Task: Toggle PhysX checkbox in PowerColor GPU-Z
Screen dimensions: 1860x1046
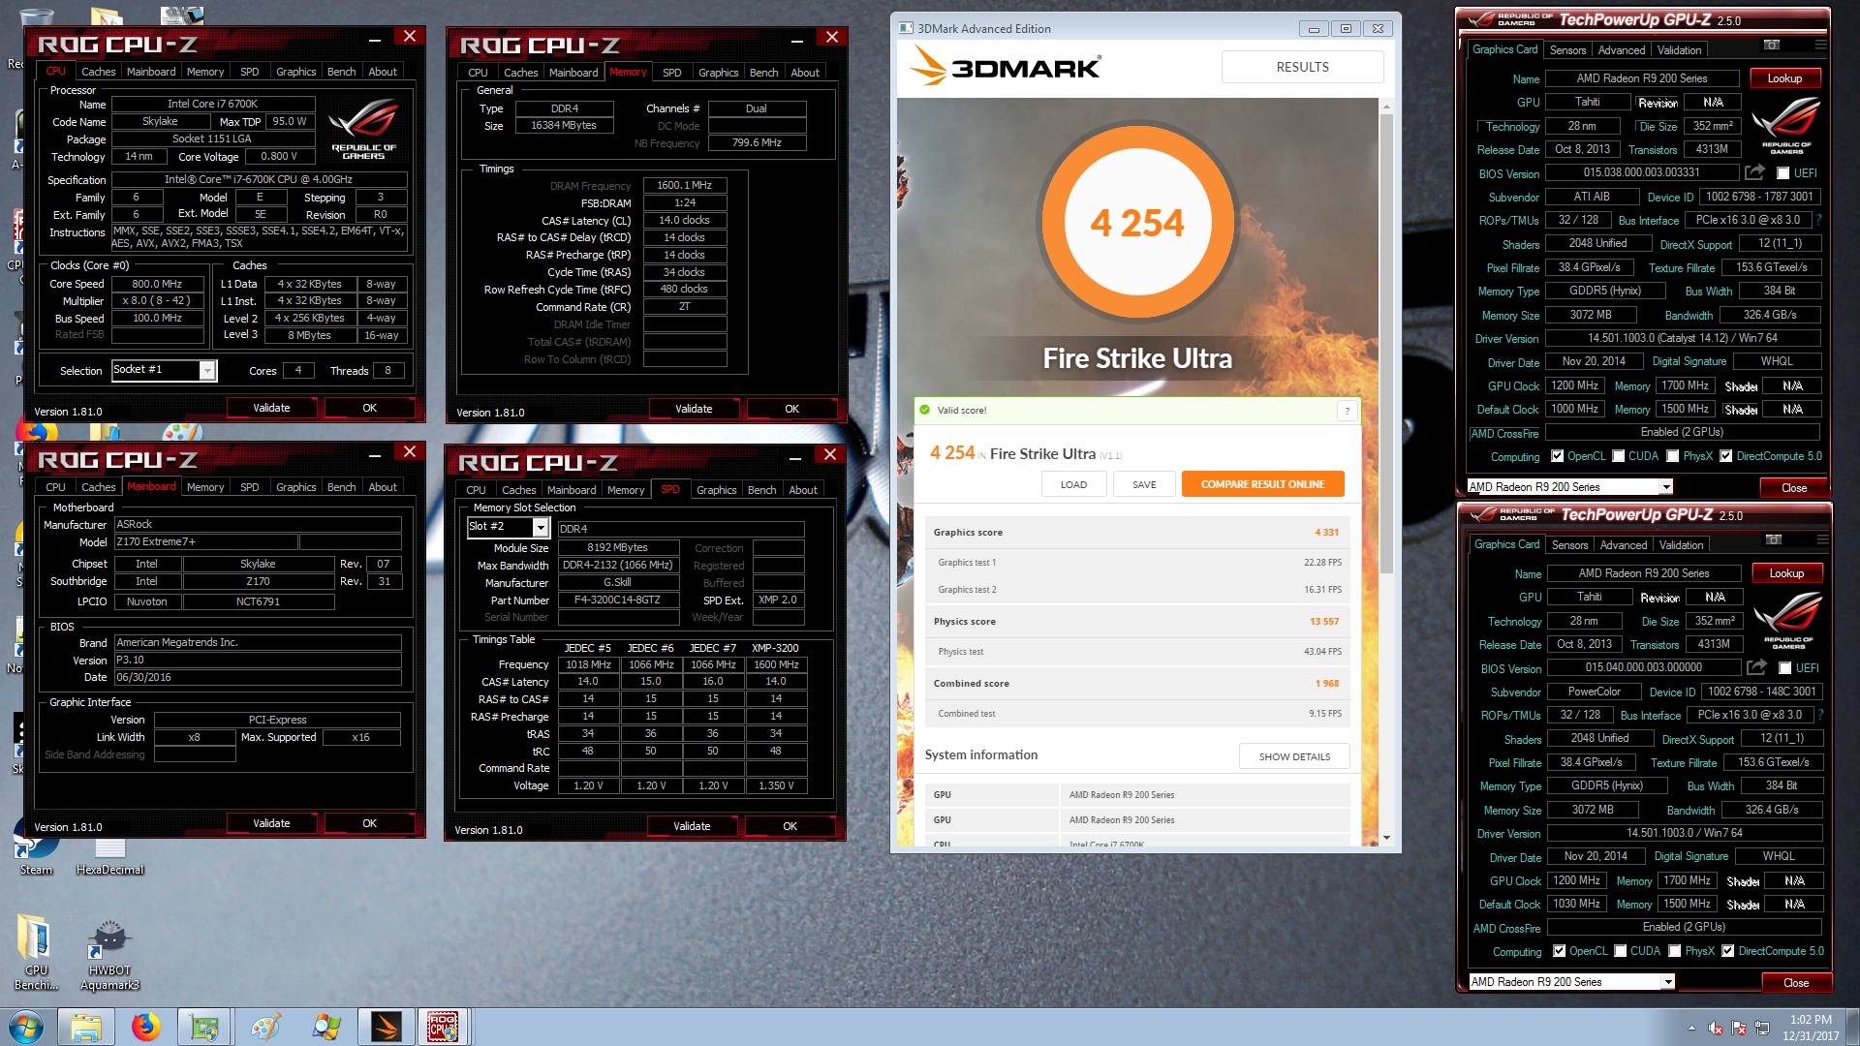Action: point(1674,951)
